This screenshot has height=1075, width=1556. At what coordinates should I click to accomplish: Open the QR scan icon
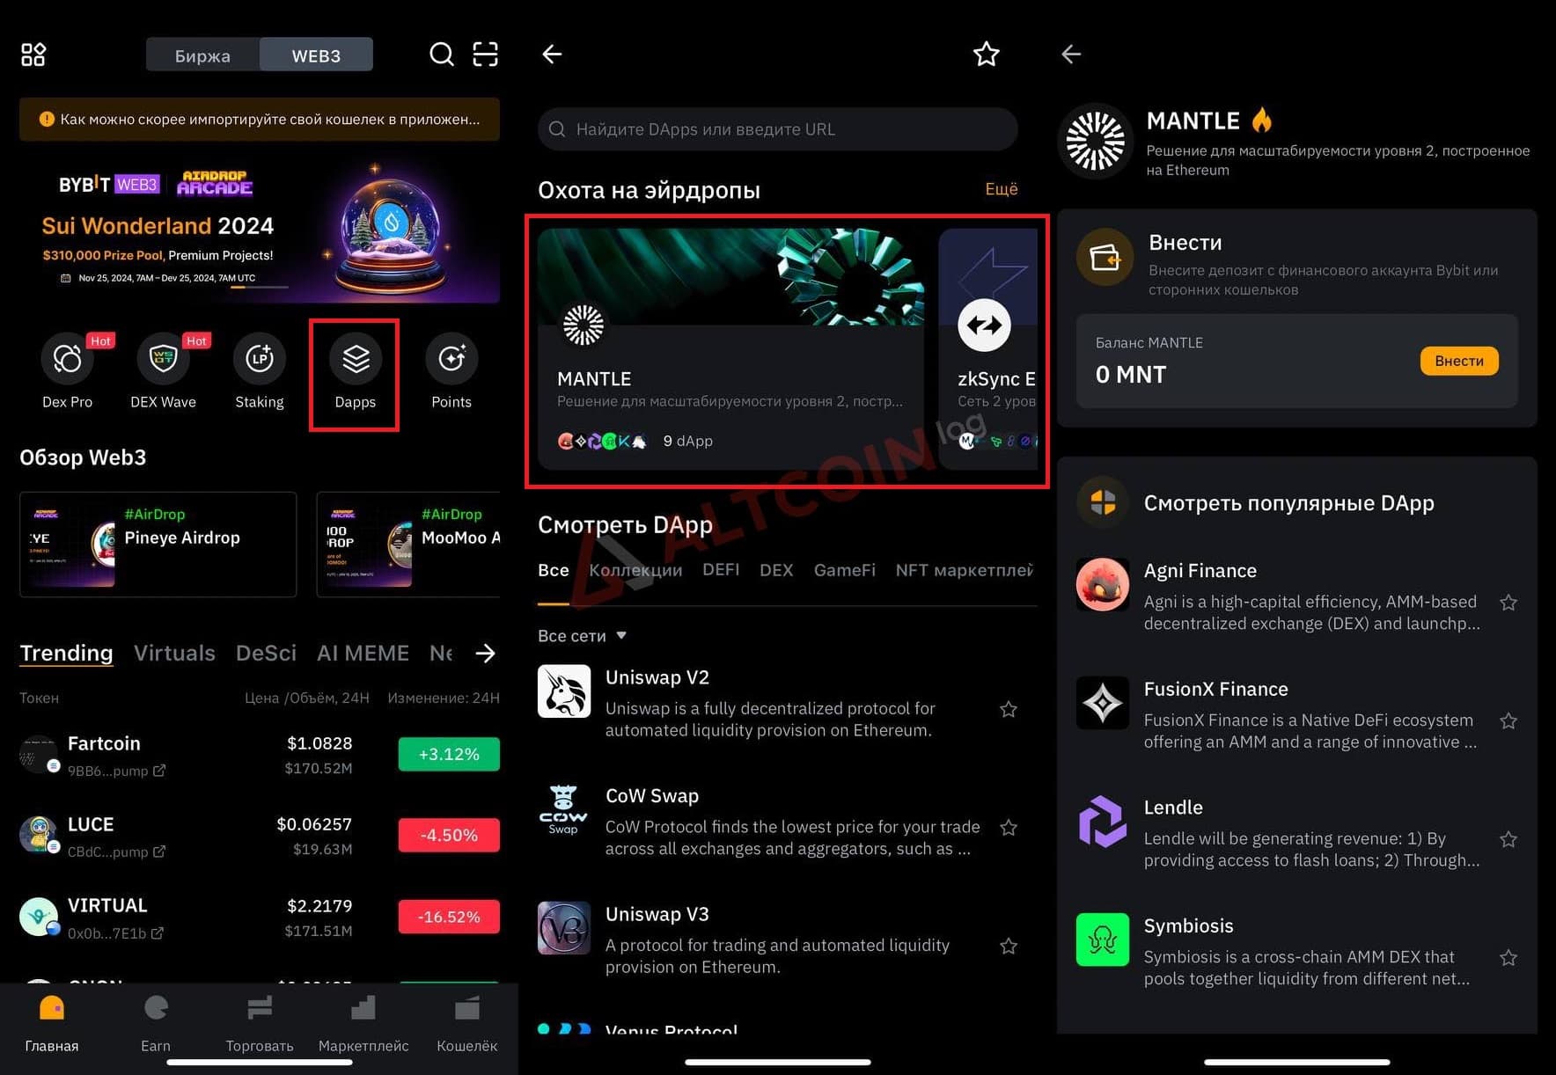[x=486, y=55]
